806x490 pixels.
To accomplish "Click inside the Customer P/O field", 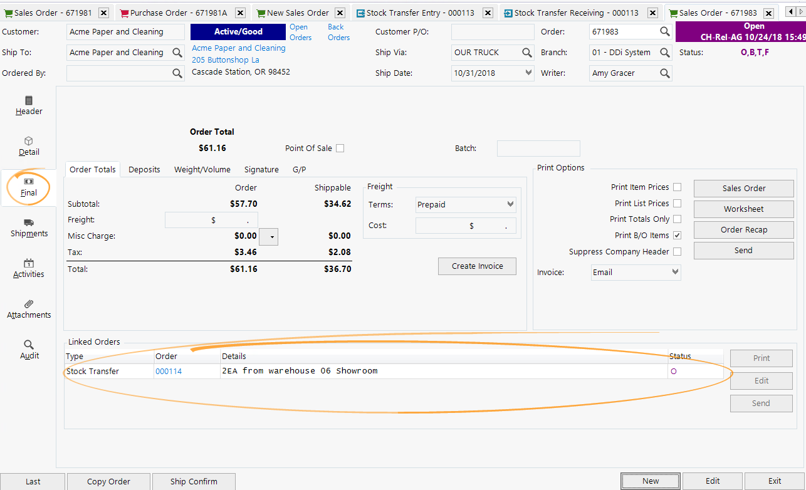I will tap(493, 31).
